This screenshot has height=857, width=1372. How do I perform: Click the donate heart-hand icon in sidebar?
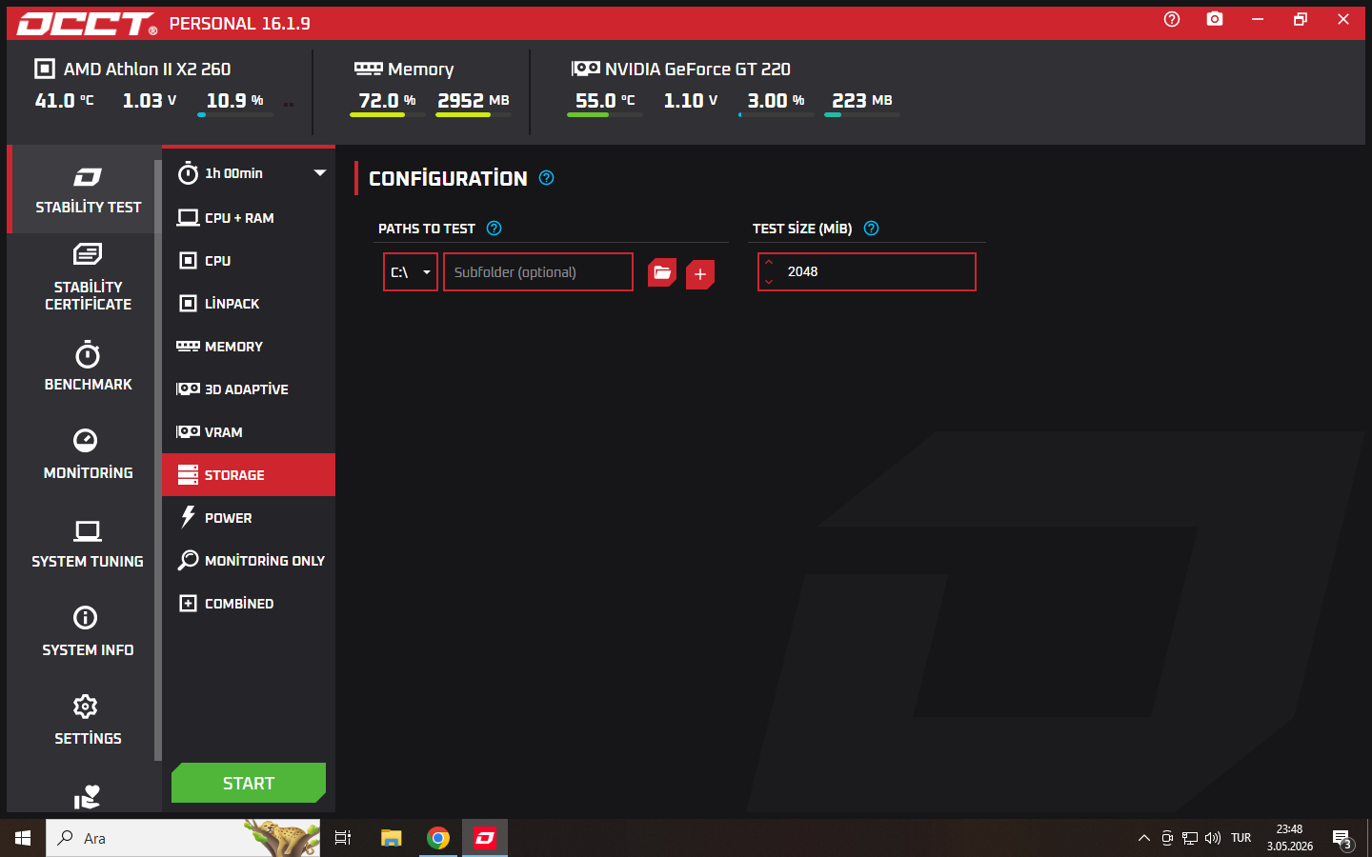(x=87, y=797)
